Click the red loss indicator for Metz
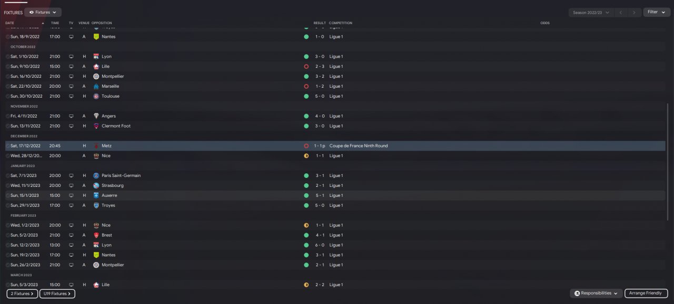674x304 pixels. [306, 146]
